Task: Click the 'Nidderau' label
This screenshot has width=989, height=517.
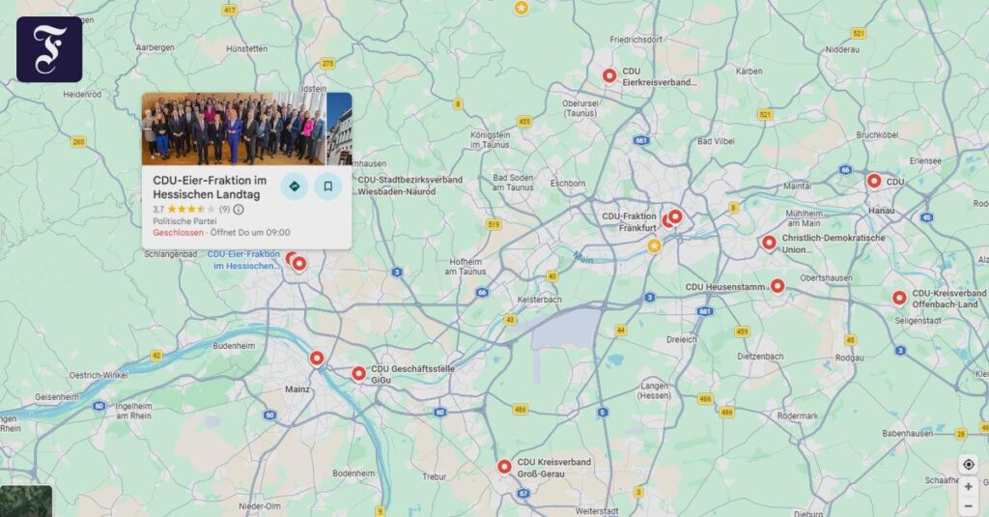Action: coord(842,49)
